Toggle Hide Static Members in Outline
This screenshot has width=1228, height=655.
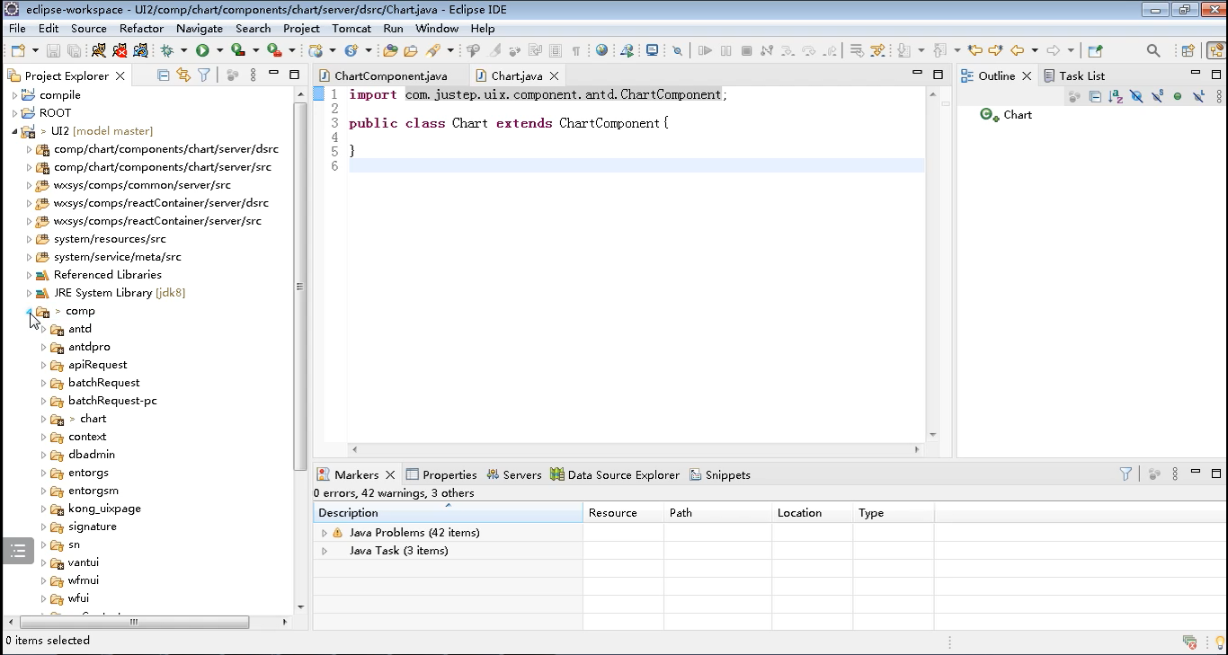click(x=1157, y=97)
